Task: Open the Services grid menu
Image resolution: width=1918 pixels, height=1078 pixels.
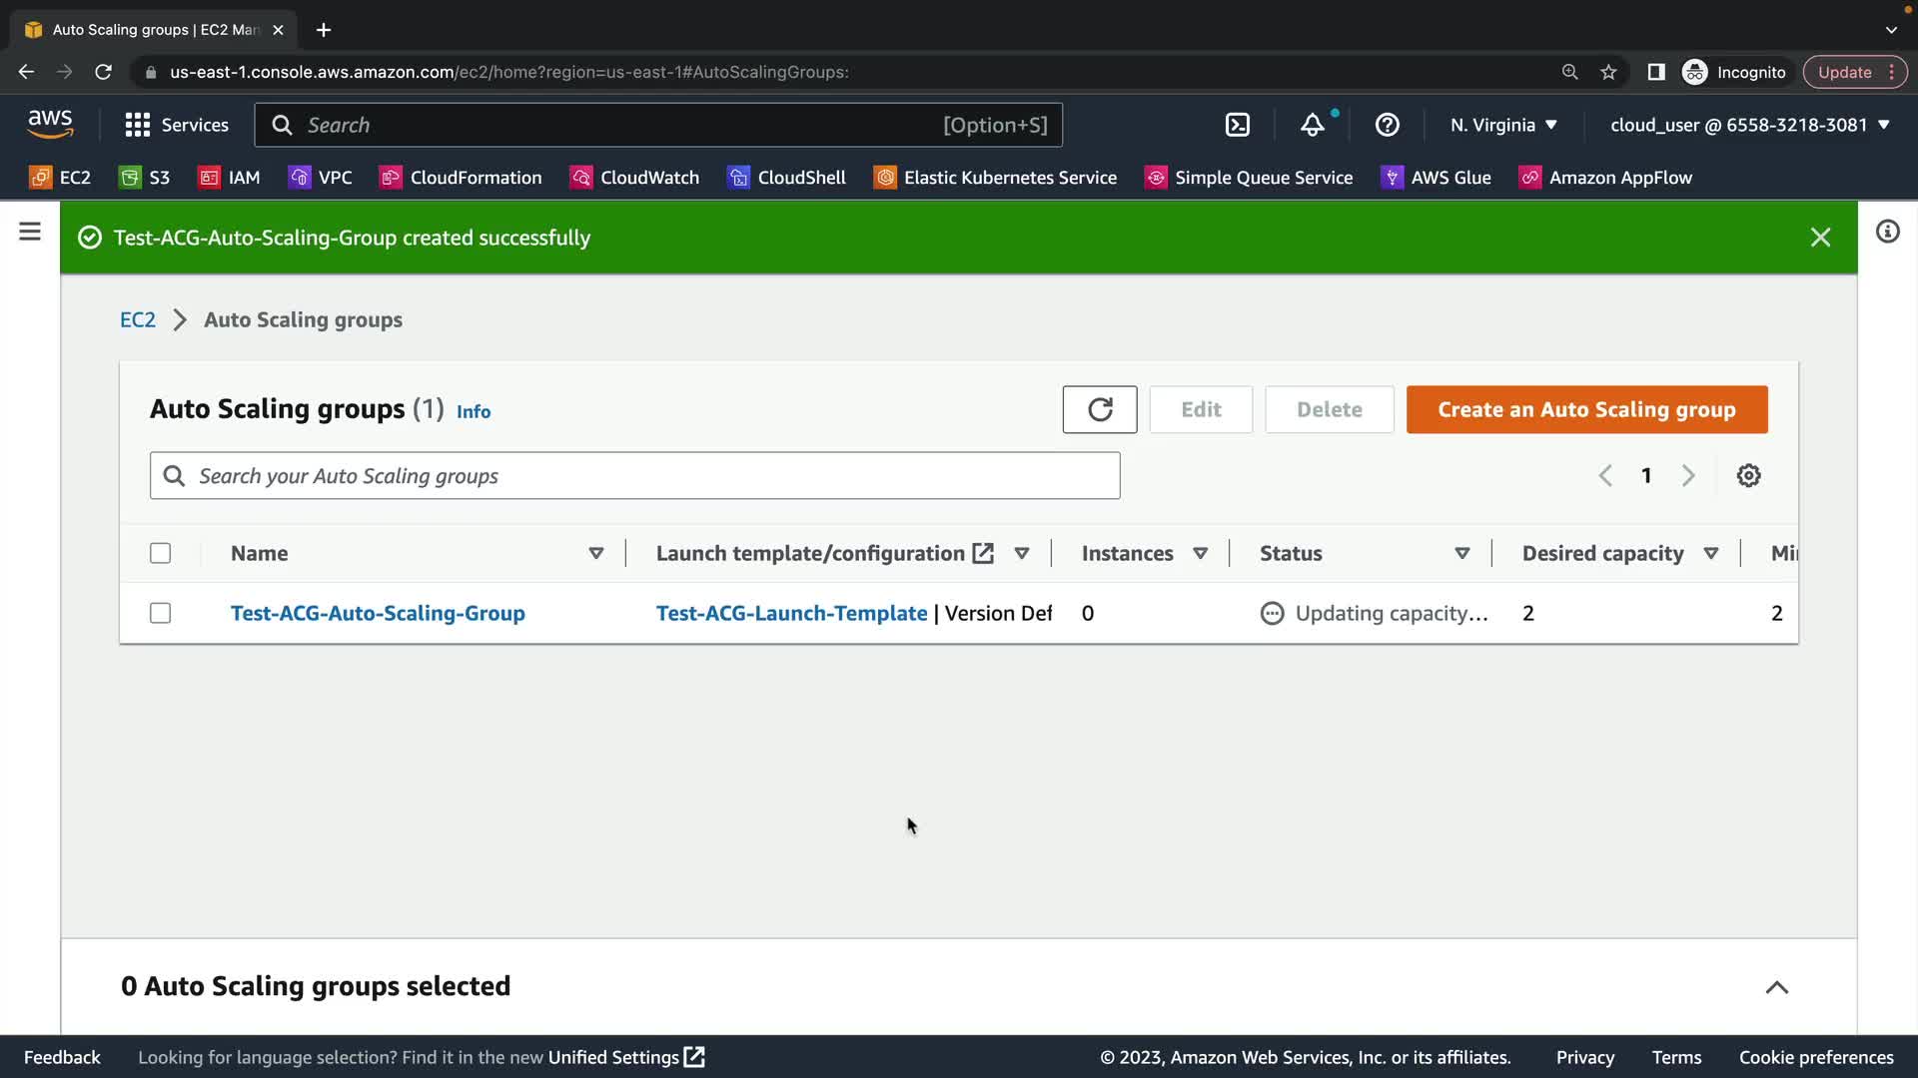Action: click(177, 125)
